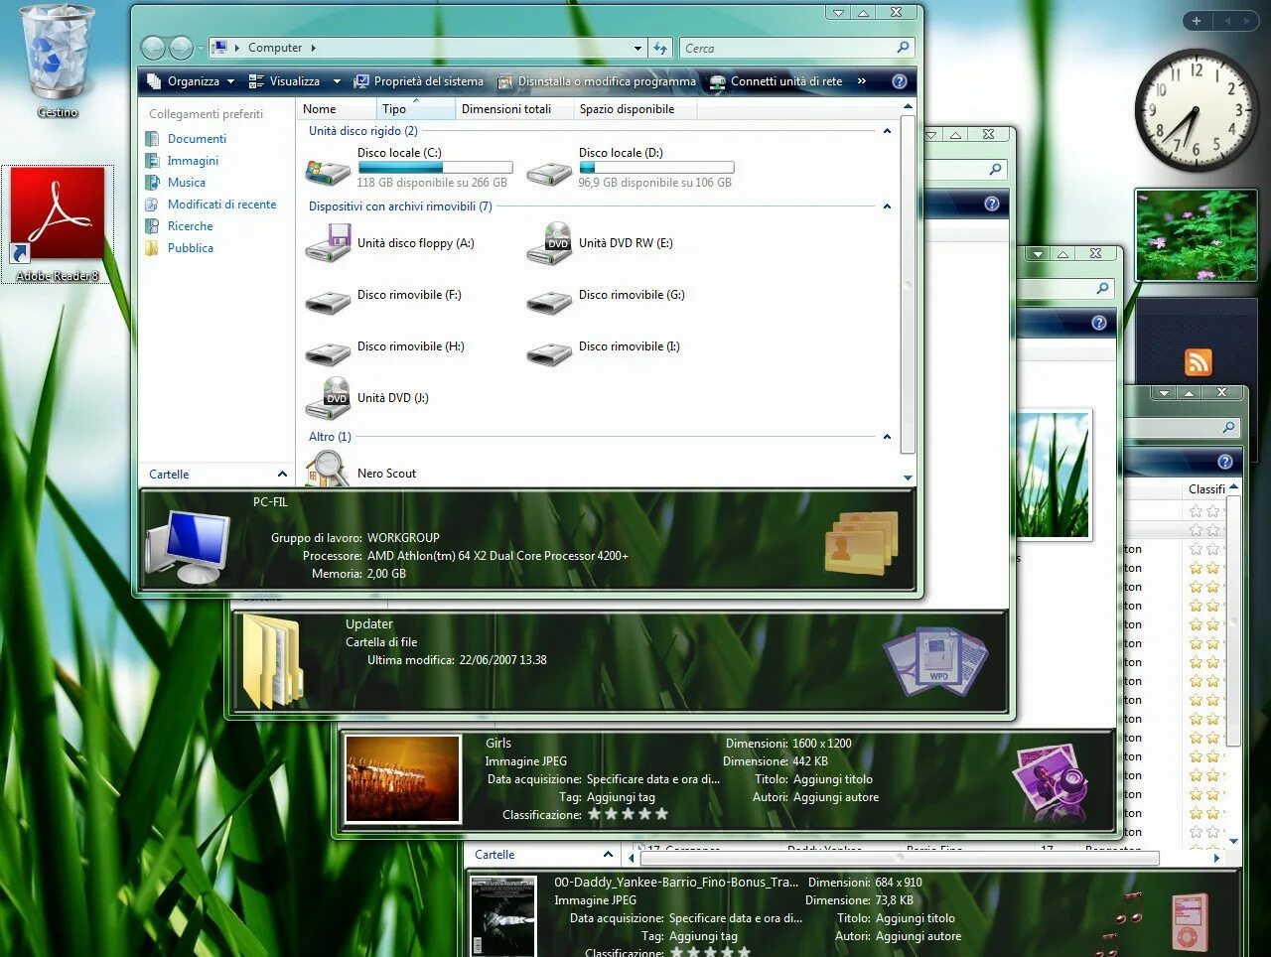Image resolution: width=1271 pixels, height=957 pixels.
Task: Sort by Spazio disponibile column header
Action: point(635,109)
